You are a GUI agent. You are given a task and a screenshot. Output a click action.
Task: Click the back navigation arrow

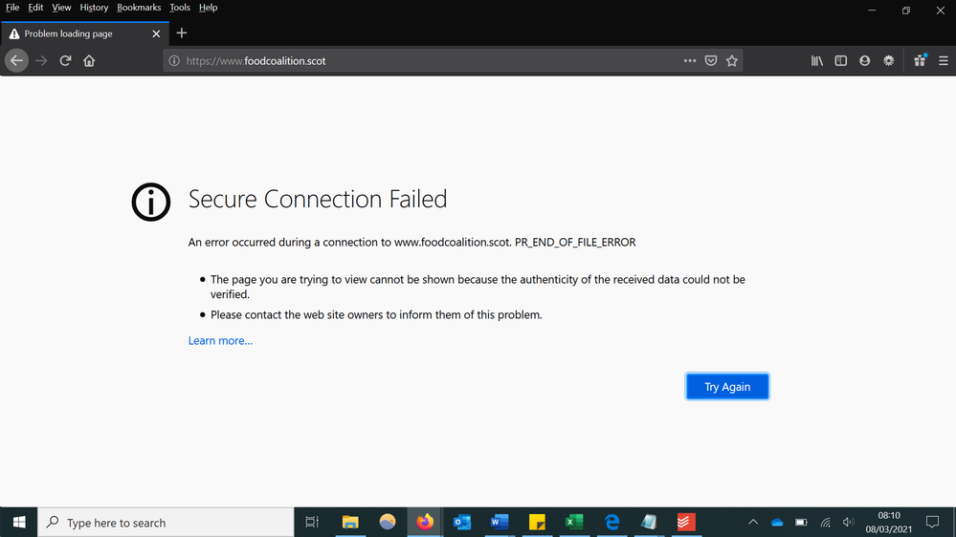(16, 61)
